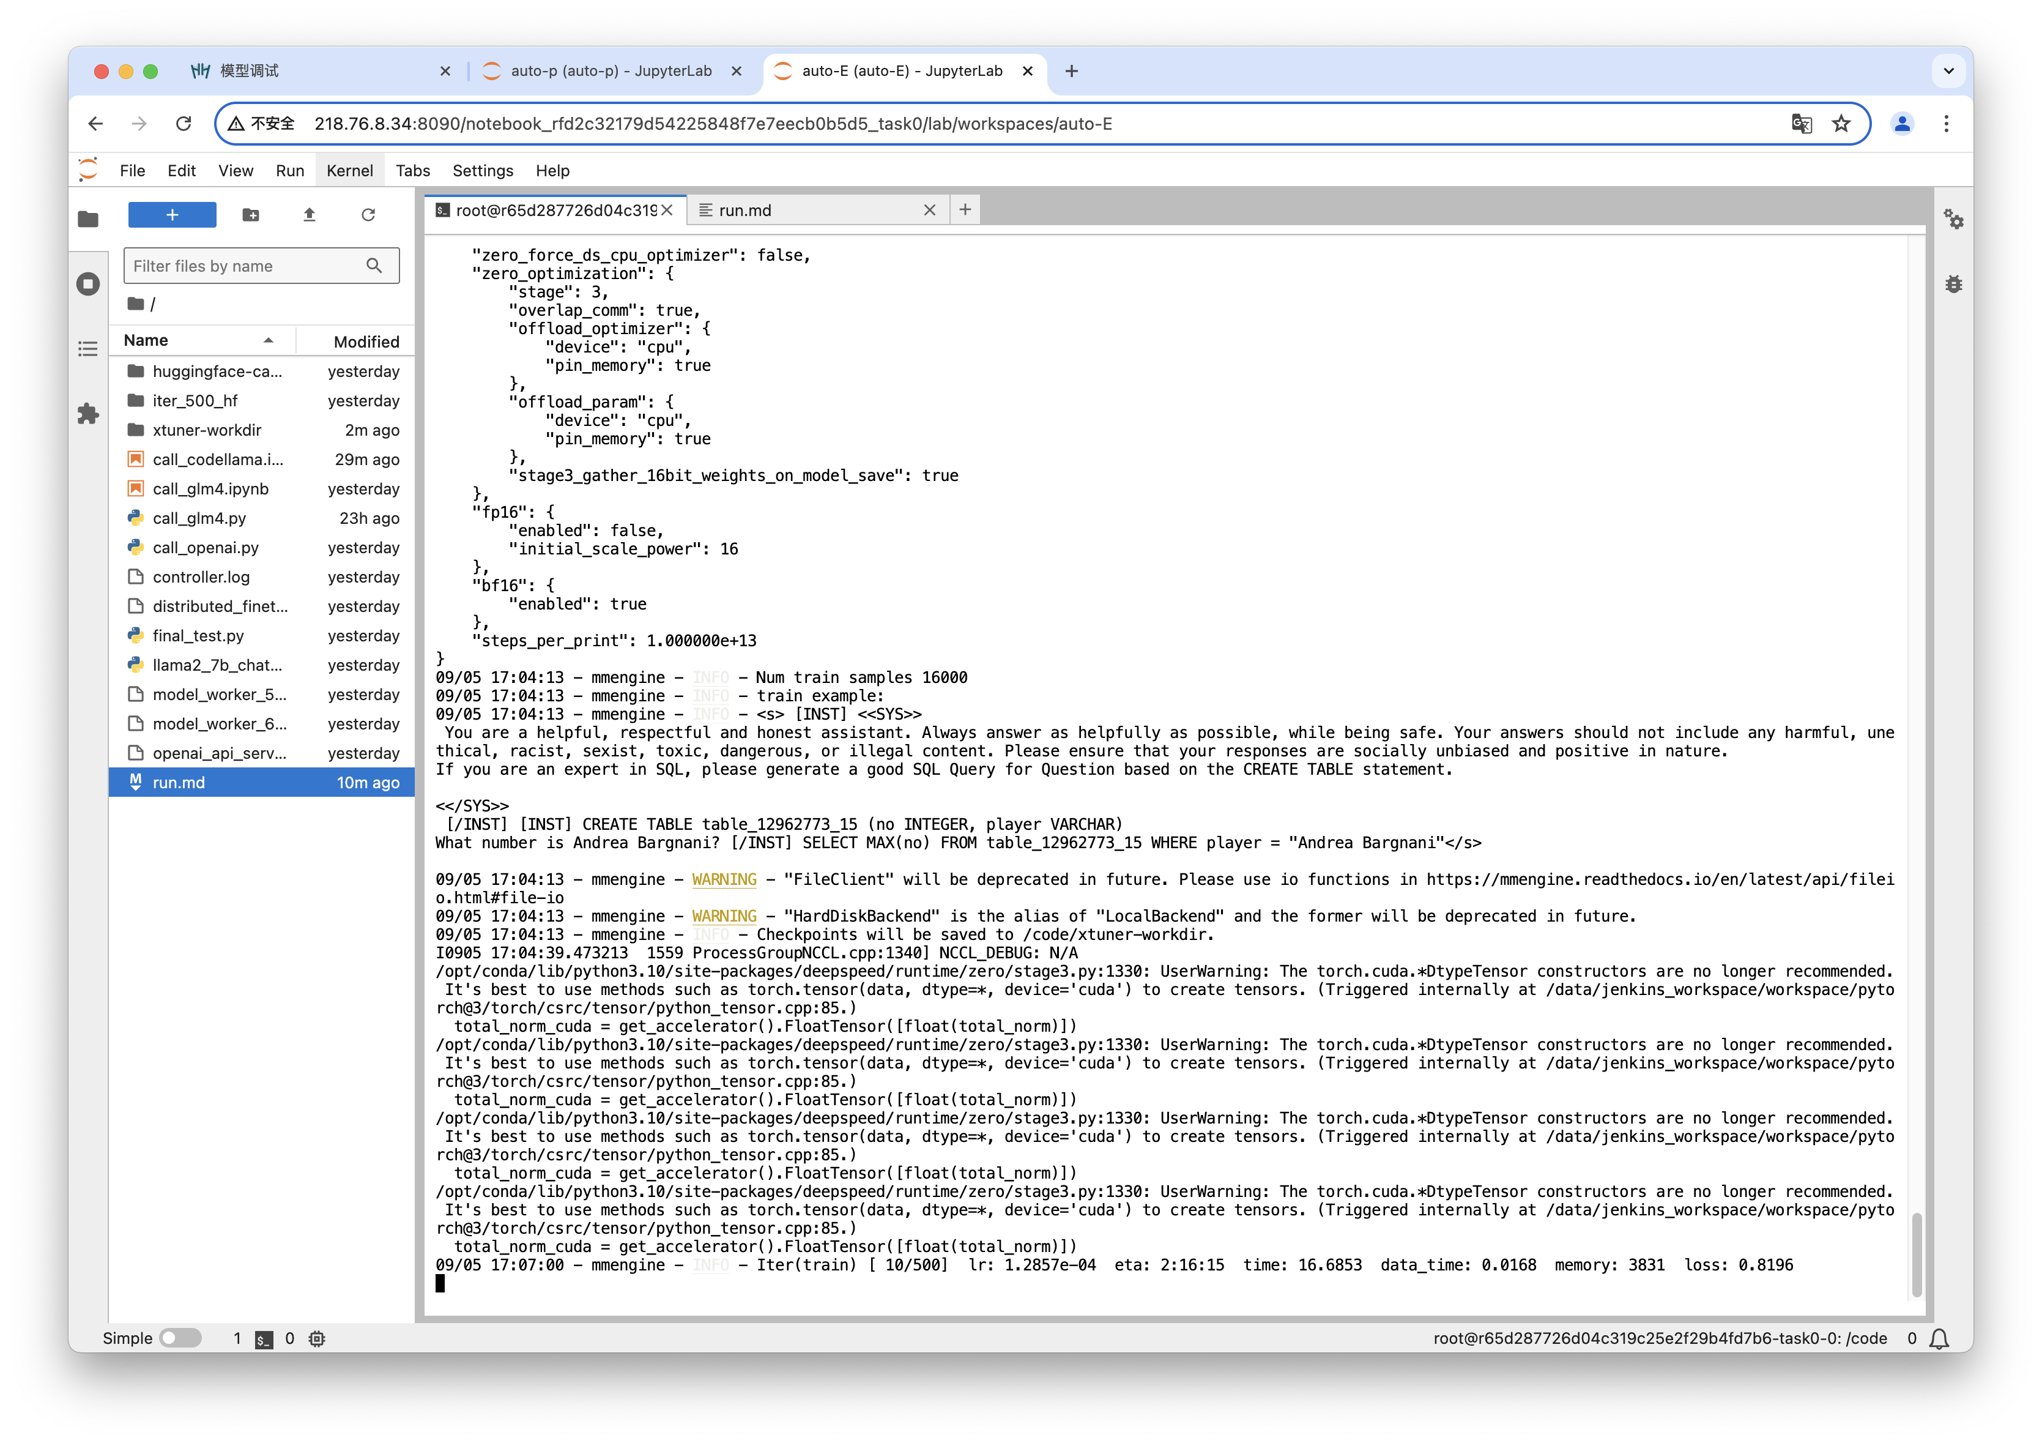Sort files by Name column header
This screenshot has width=2042, height=1443.
[x=146, y=341]
